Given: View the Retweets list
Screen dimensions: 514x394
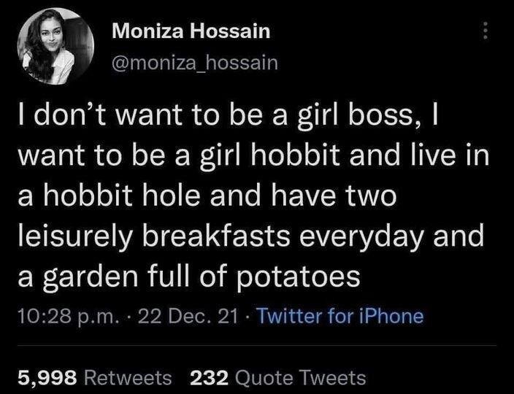Looking at the screenshot, I should pyautogui.click(x=95, y=377).
